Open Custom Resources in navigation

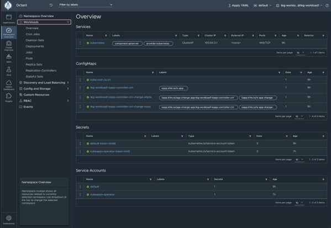coord(36,95)
